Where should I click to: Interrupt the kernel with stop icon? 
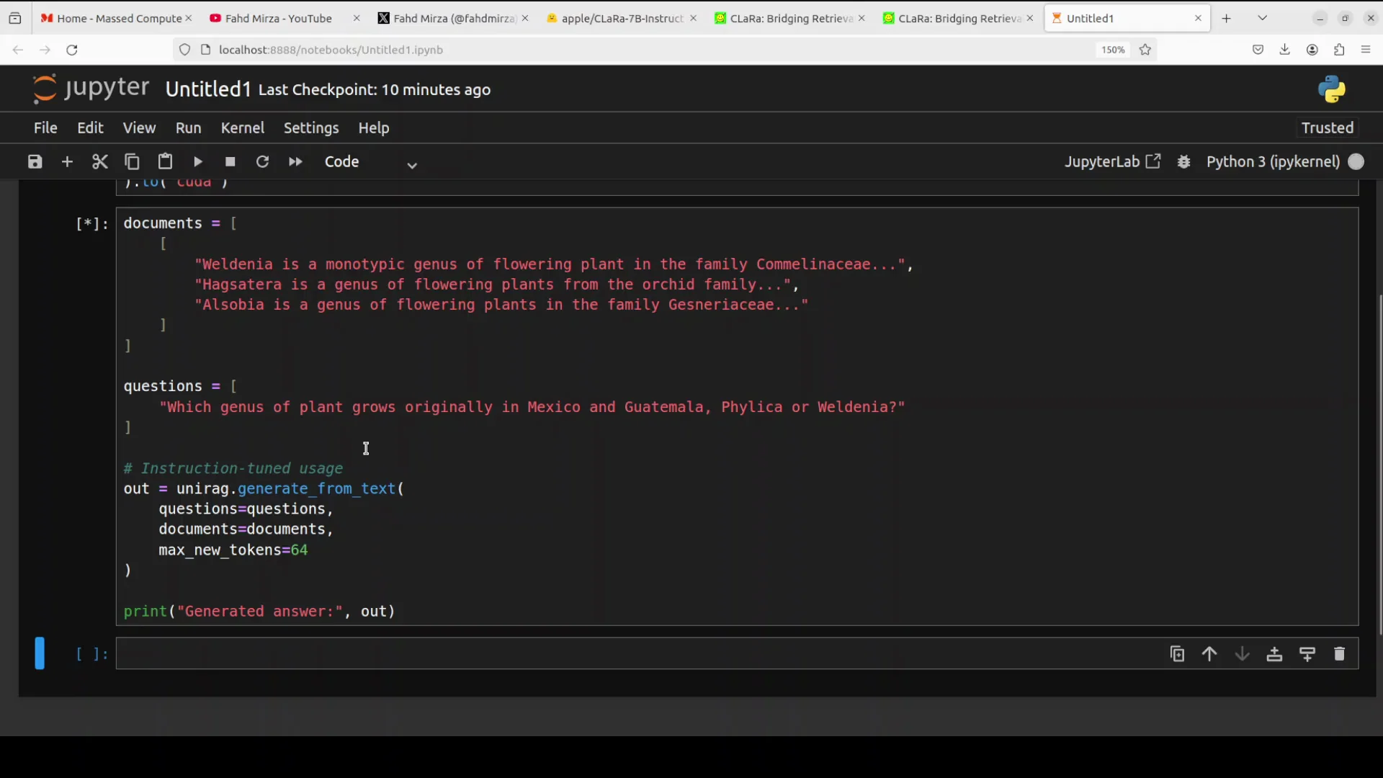coord(230,161)
